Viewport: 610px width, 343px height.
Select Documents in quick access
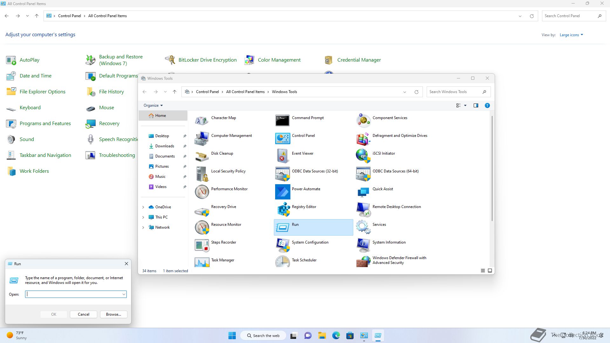pos(163,156)
